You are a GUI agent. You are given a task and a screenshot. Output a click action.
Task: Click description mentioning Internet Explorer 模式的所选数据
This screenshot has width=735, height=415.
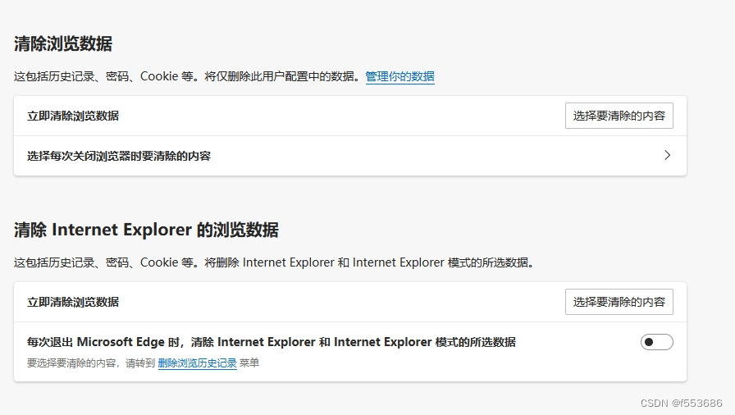click(274, 262)
